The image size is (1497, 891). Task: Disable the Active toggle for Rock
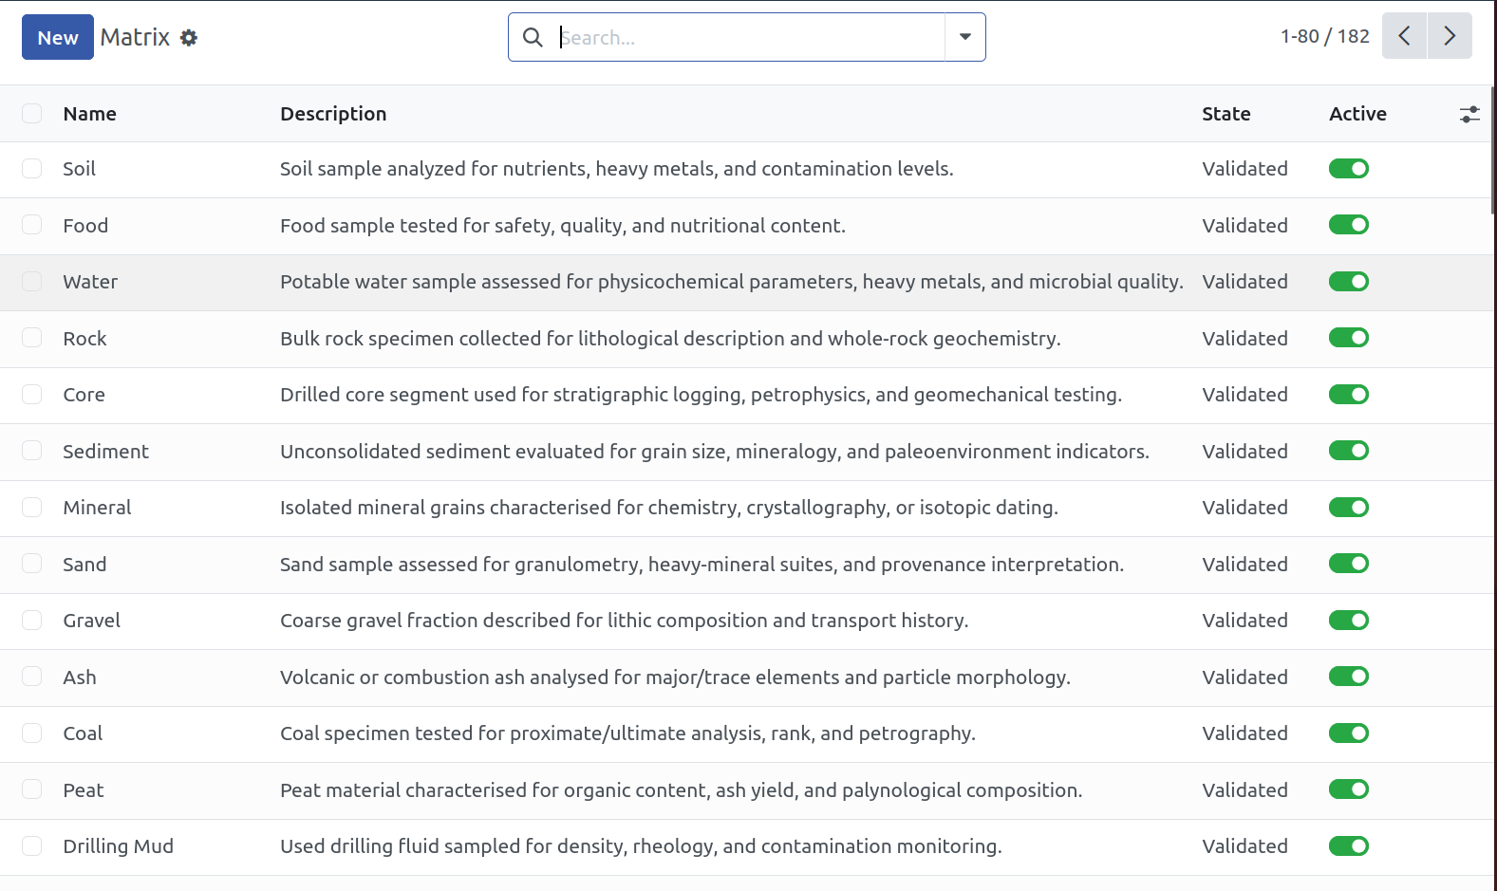(x=1348, y=338)
